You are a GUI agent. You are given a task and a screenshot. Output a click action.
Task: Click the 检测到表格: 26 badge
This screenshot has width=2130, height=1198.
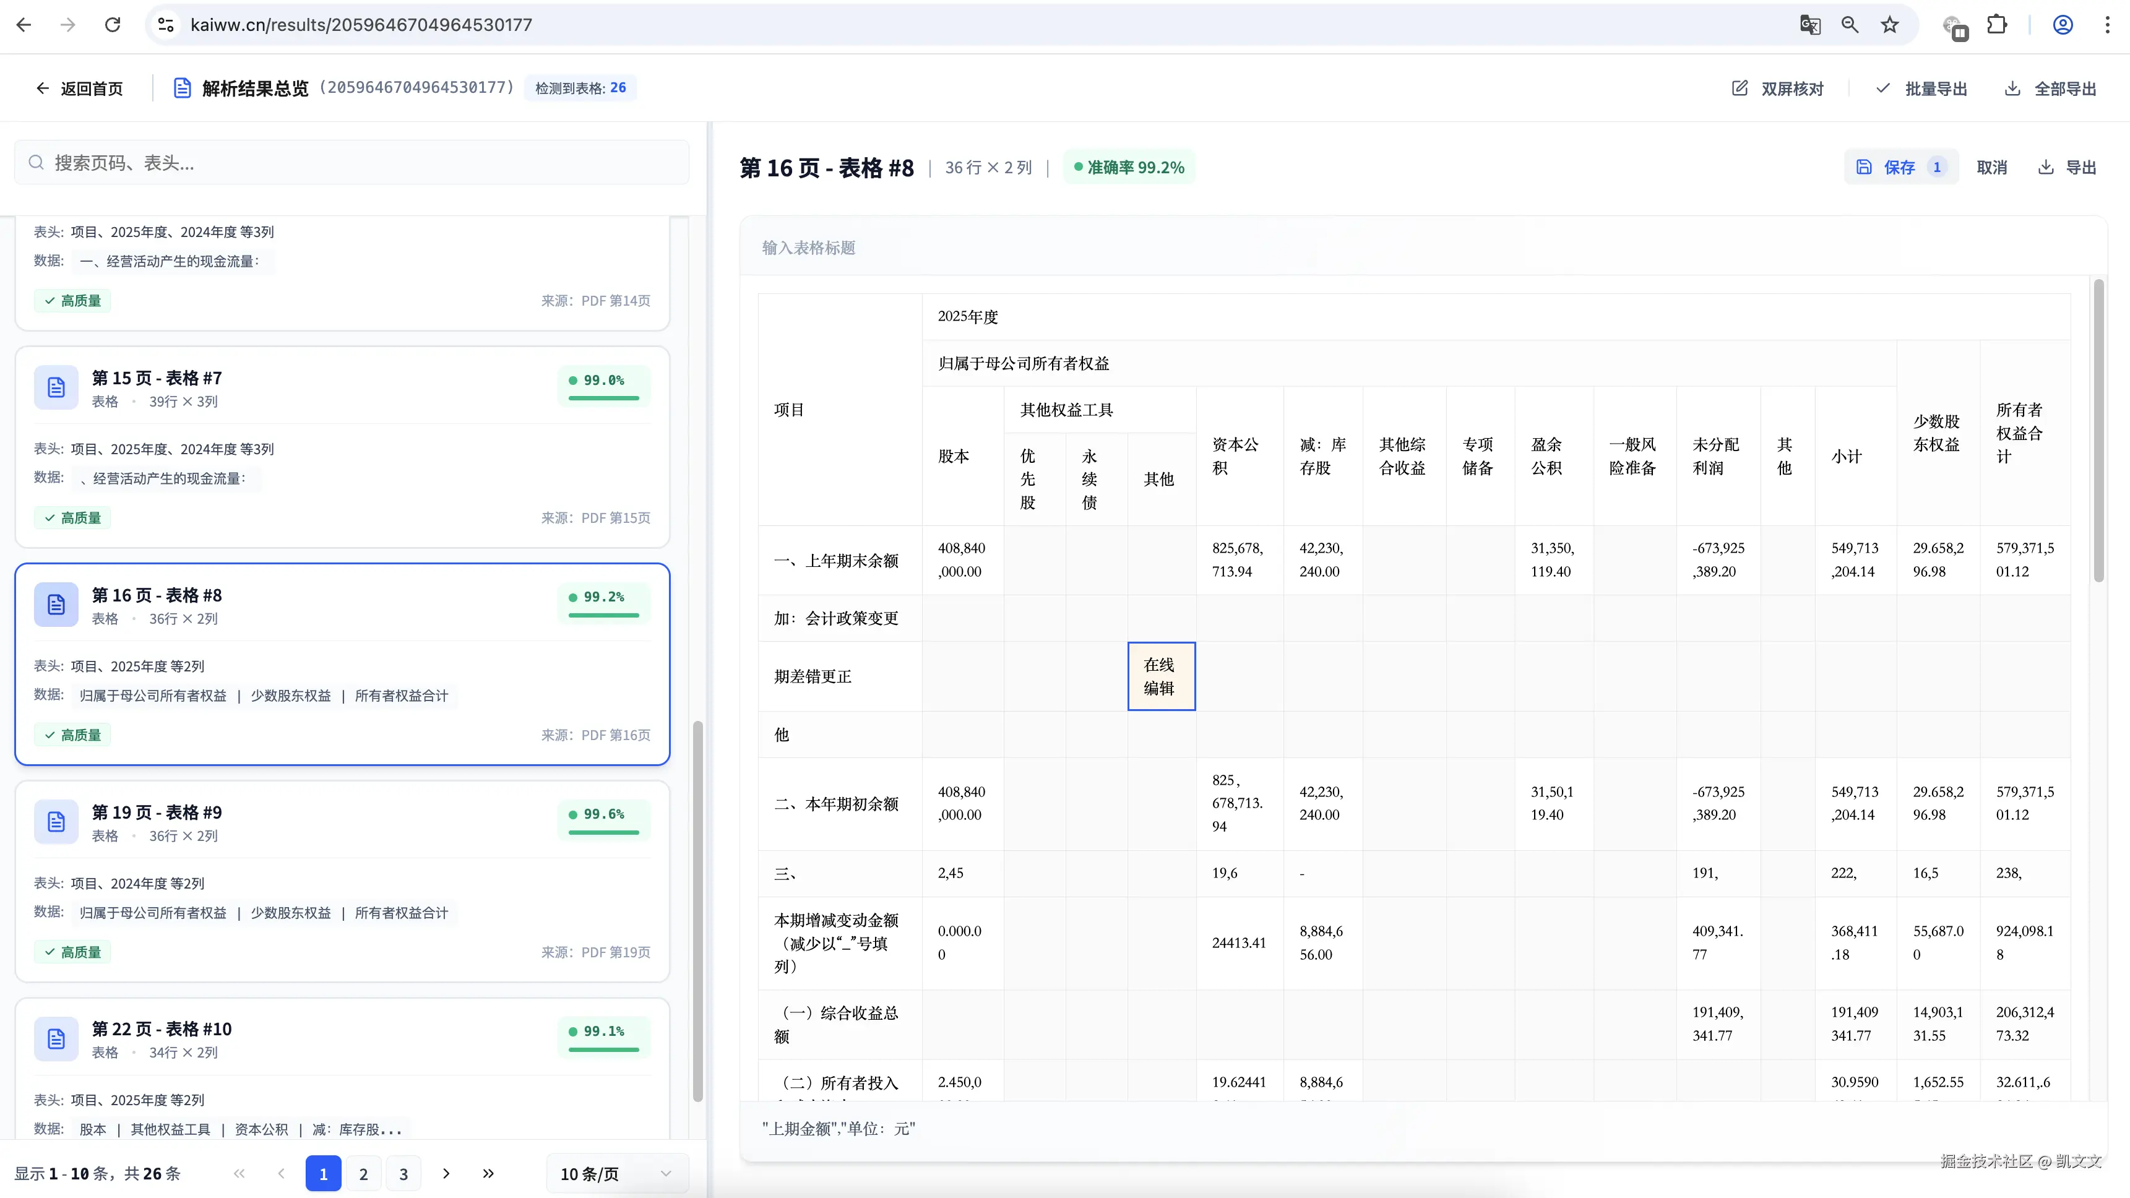(x=580, y=88)
